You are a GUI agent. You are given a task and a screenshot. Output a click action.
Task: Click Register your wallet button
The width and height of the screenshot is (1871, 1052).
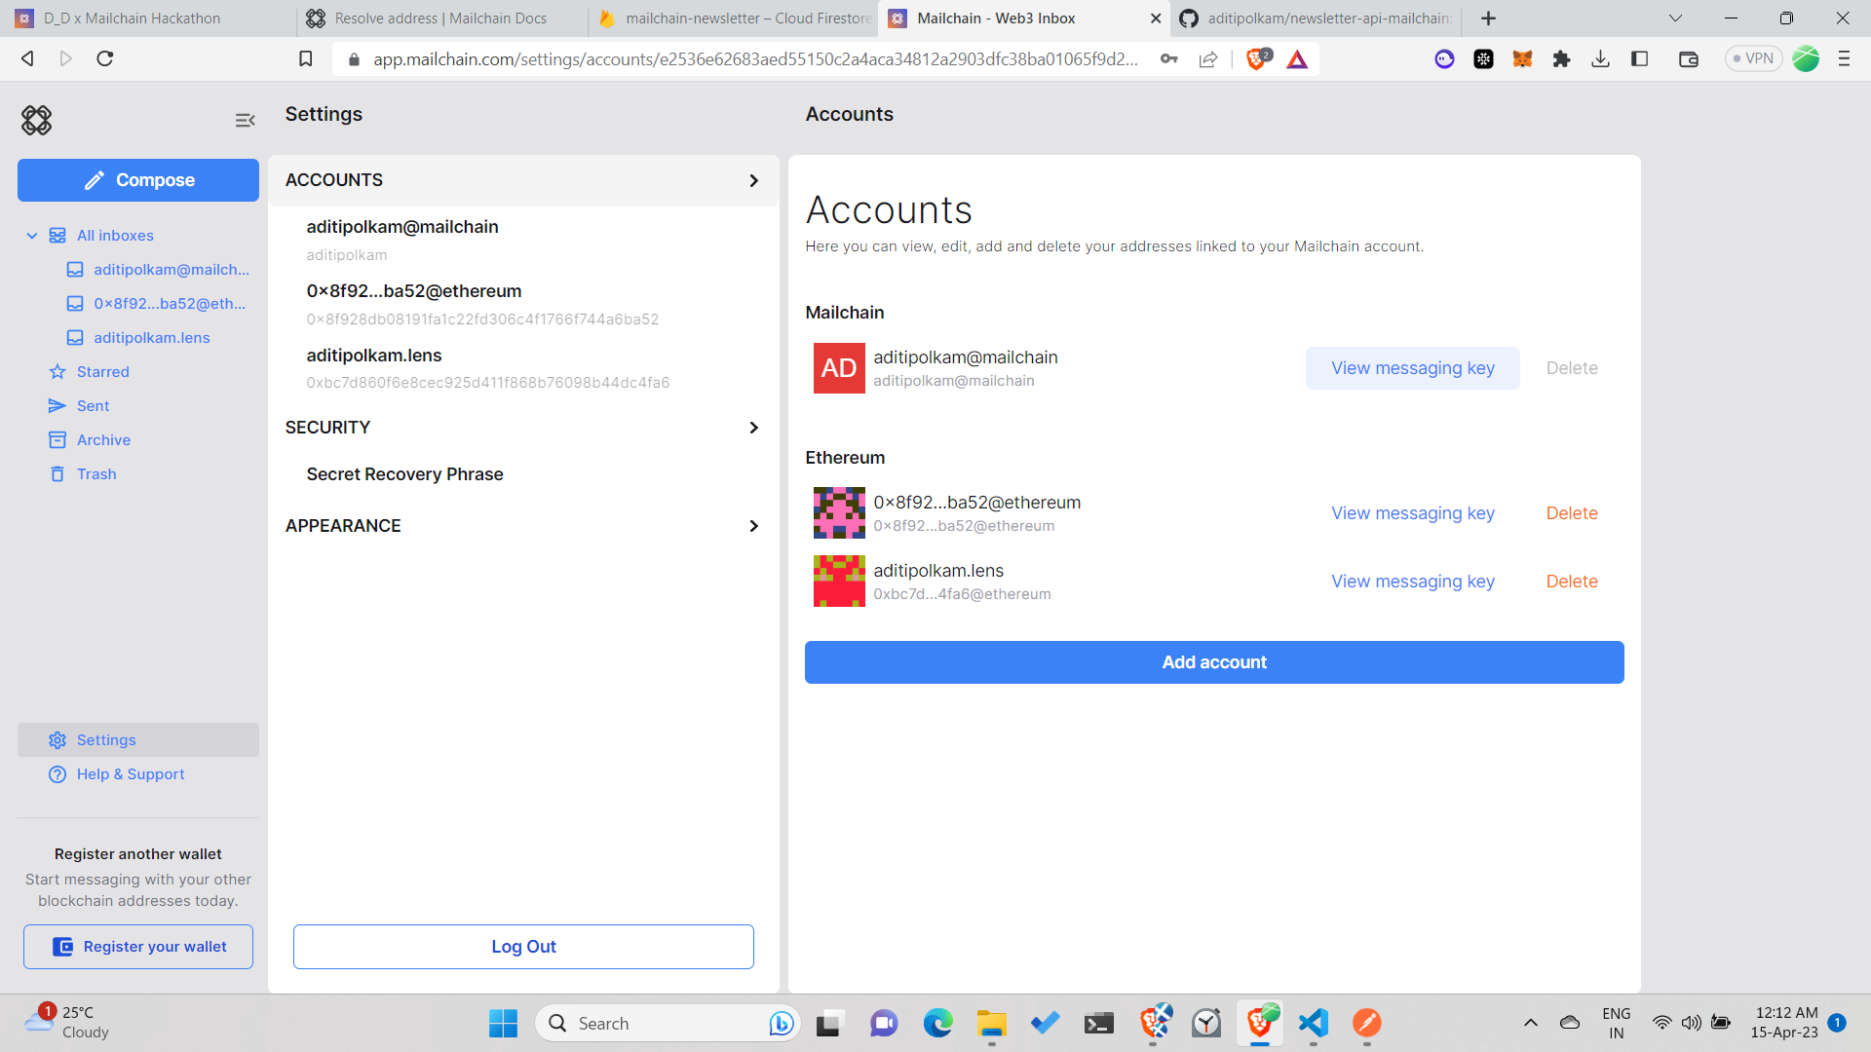pyautogui.click(x=138, y=947)
